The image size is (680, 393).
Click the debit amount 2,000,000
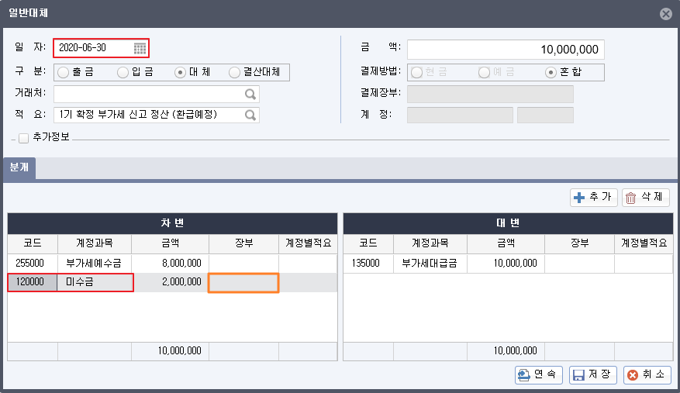point(171,282)
